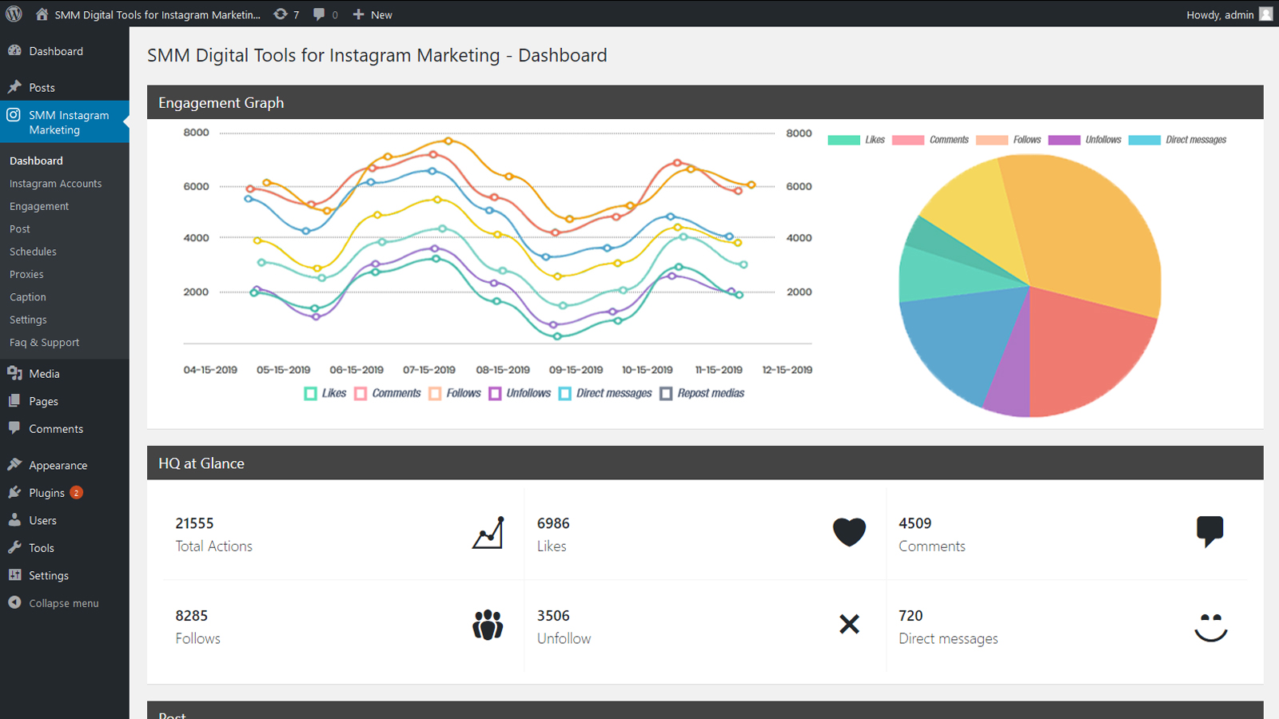Image resolution: width=1279 pixels, height=719 pixels.
Task: Toggle Follows series below line chart
Action: pos(455,393)
